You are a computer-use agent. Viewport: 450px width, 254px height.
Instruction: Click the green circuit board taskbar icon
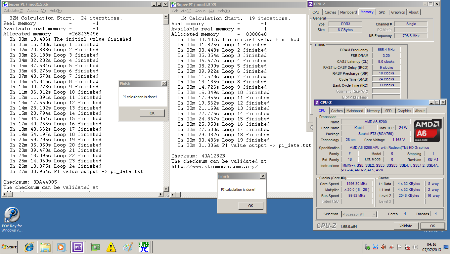pos(95,247)
